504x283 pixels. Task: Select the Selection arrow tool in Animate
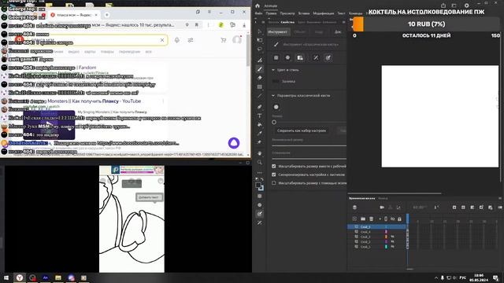(x=260, y=31)
